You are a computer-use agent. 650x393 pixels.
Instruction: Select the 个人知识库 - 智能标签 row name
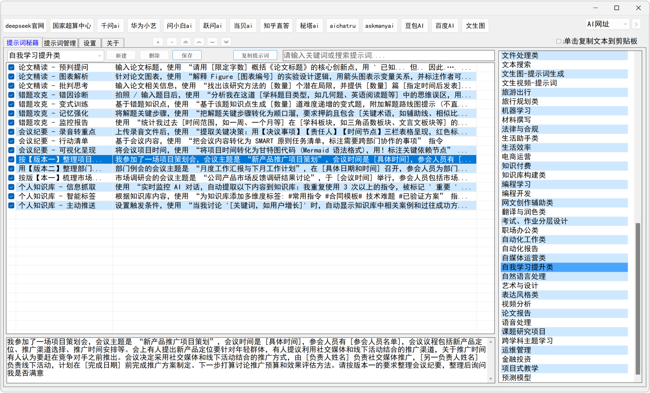(x=57, y=196)
